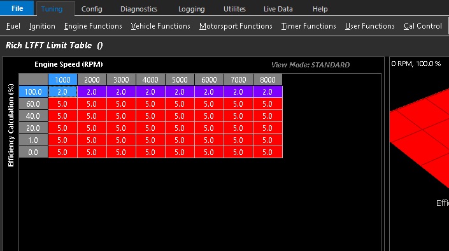449x251 pixels.
Task: Open the Fuel menu
Action: point(13,26)
